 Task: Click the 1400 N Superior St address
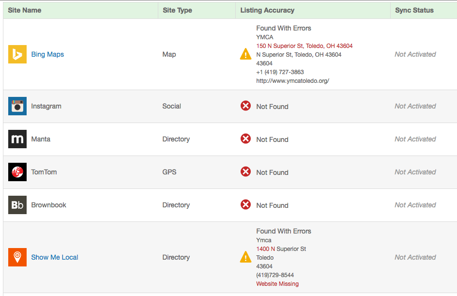point(281,249)
